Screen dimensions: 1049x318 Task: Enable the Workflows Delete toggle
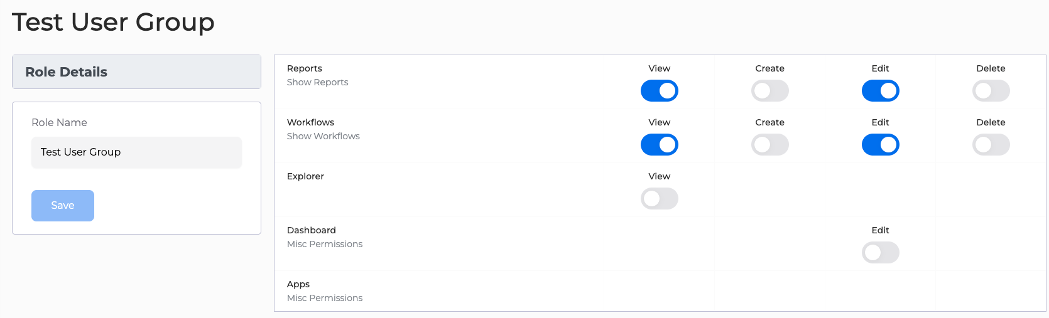point(991,145)
